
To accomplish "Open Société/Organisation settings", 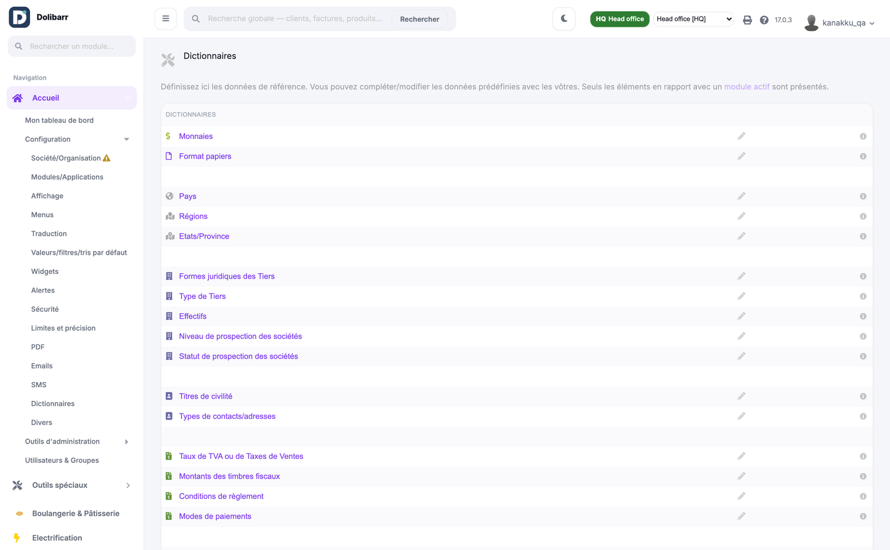I will (66, 158).
